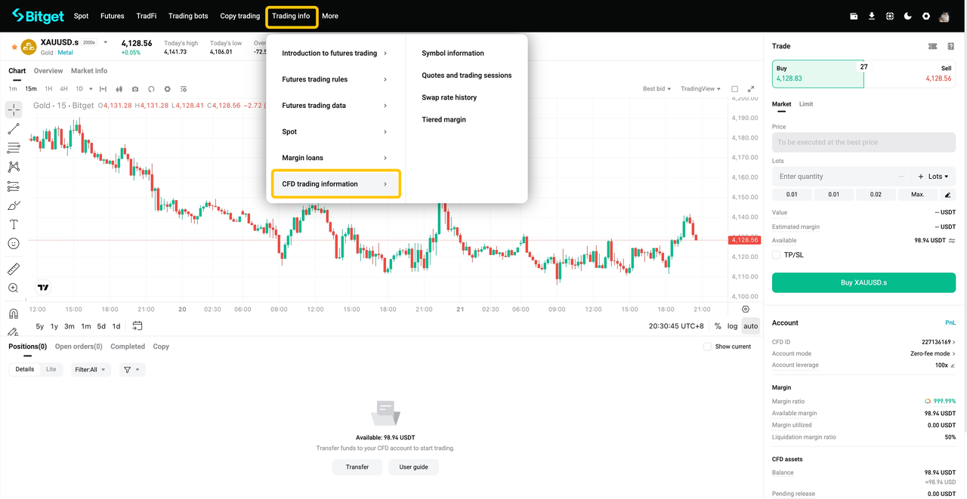Switch to the Limit order tab
Viewport: 967px width, 499px height.
(x=806, y=104)
